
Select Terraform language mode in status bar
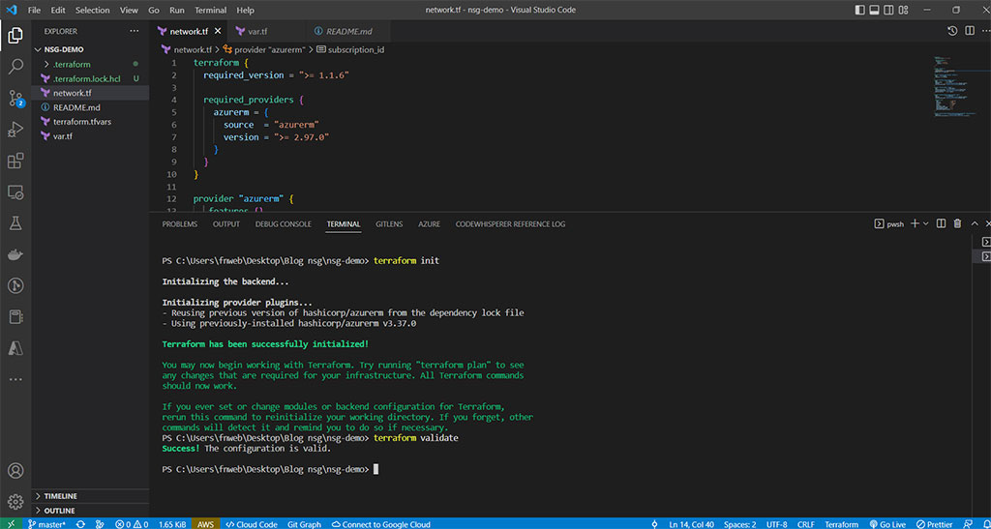[841, 524]
